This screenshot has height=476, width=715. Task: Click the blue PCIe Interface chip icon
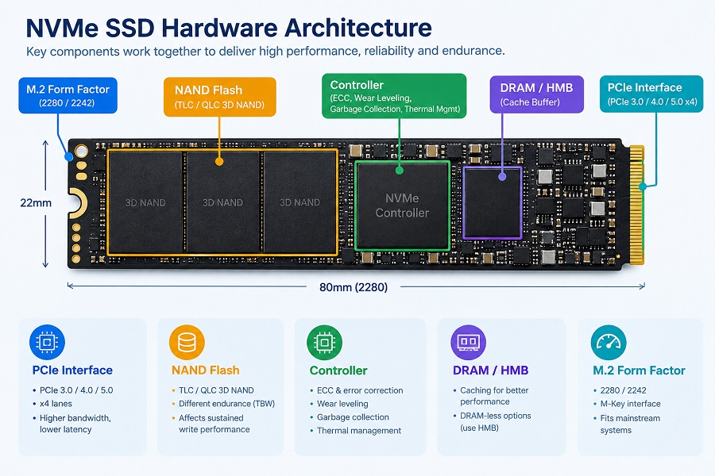pyautogui.click(x=47, y=342)
